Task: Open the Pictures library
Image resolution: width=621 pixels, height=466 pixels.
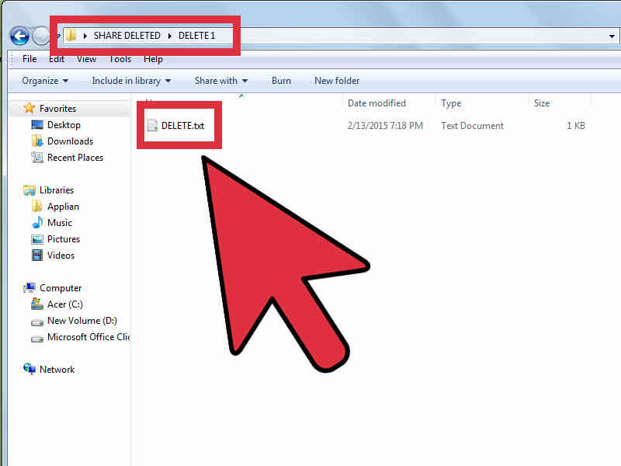Action: tap(64, 238)
